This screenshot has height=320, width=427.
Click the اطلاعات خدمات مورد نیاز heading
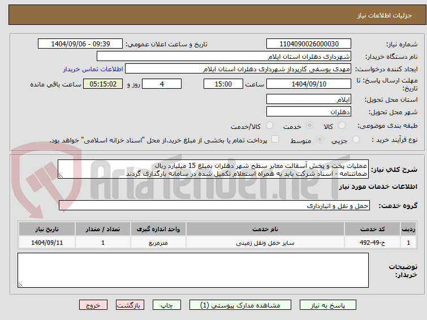point(378,187)
